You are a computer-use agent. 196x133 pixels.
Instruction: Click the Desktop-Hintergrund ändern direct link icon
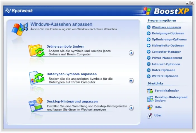click(150, 99)
